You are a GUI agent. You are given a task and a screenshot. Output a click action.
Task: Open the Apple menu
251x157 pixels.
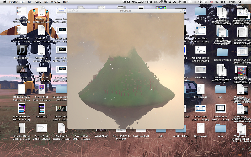(5, 2)
